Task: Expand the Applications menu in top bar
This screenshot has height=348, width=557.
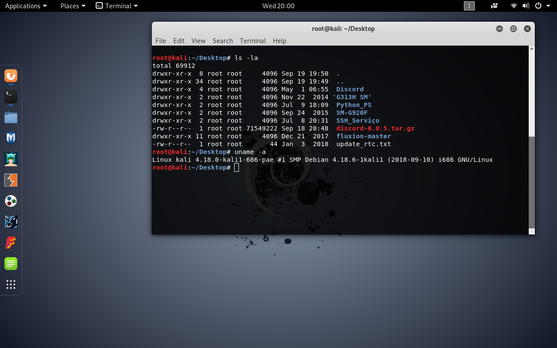Action: [26, 6]
